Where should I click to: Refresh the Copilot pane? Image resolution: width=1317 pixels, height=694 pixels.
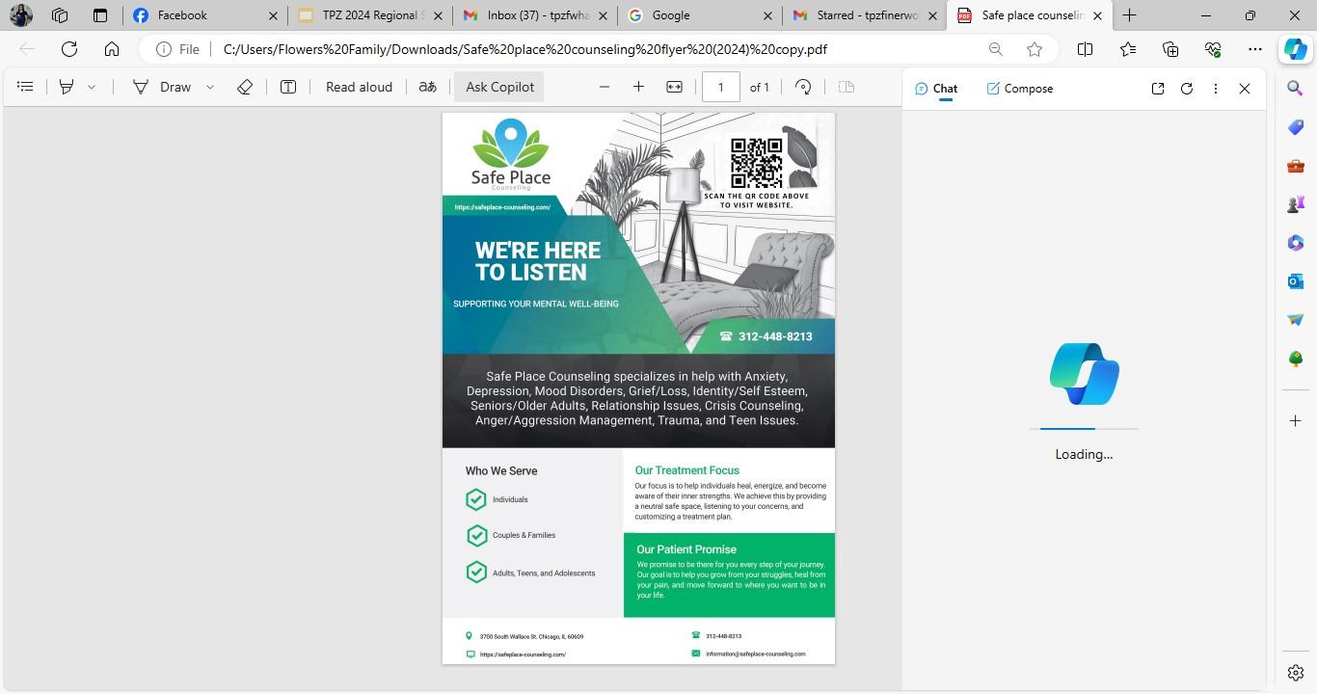[1187, 89]
